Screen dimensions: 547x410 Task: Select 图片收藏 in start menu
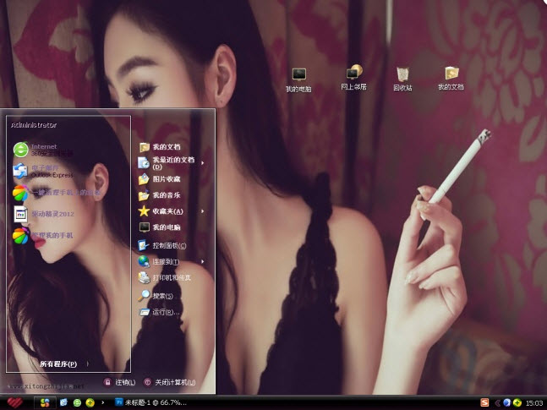[165, 178]
